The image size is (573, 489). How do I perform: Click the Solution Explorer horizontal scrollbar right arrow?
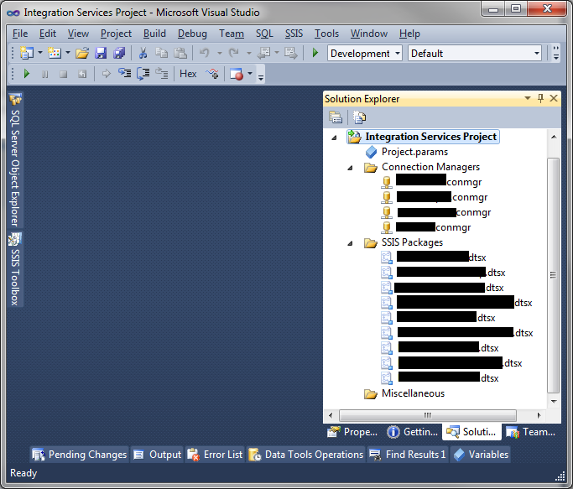pyautogui.click(x=539, y=415)
